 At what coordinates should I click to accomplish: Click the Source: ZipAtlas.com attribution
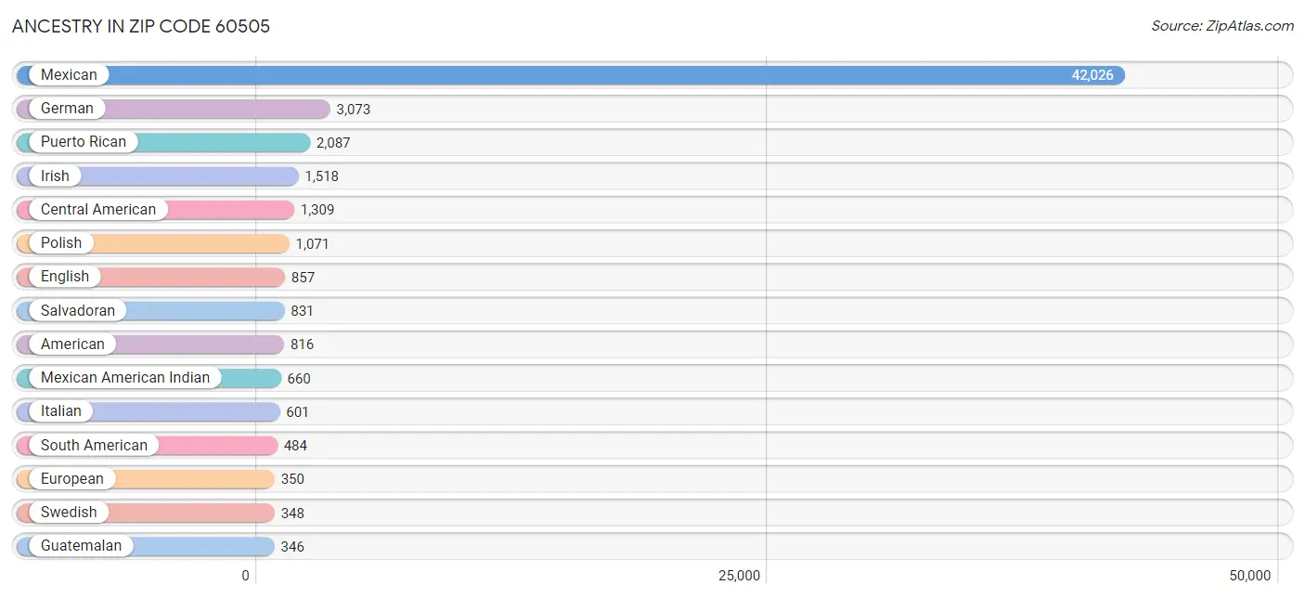pos(1222,26)
